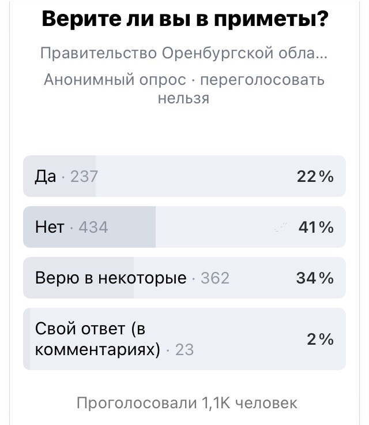The height and width of the screenshot is (425, 369).
Task: Click the thin progress bar of "Свой ответ"
Action: (27, 339)
